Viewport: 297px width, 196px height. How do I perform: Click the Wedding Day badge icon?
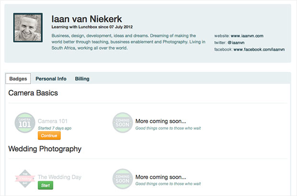(25, 178)
